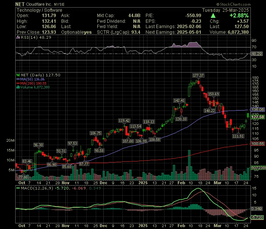
Task: Click the 111.91 low price label
Action: 238,136
